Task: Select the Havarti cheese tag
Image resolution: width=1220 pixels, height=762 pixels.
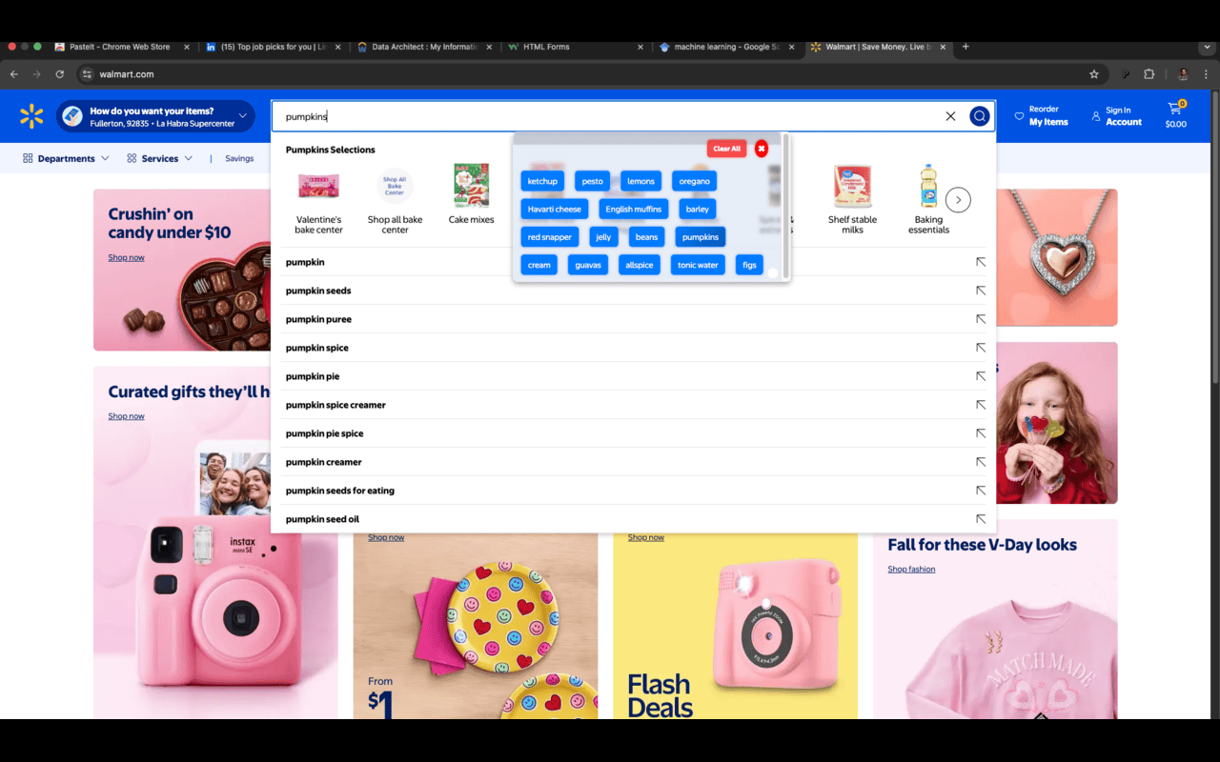Action: point(554,209)
